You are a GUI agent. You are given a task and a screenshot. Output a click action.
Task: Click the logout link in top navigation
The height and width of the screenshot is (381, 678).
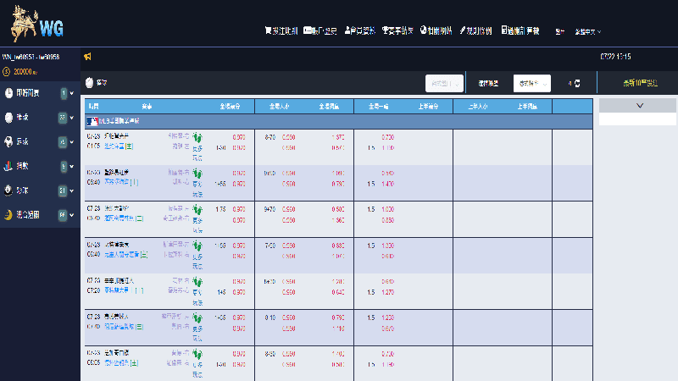click(x=560, y=31)
